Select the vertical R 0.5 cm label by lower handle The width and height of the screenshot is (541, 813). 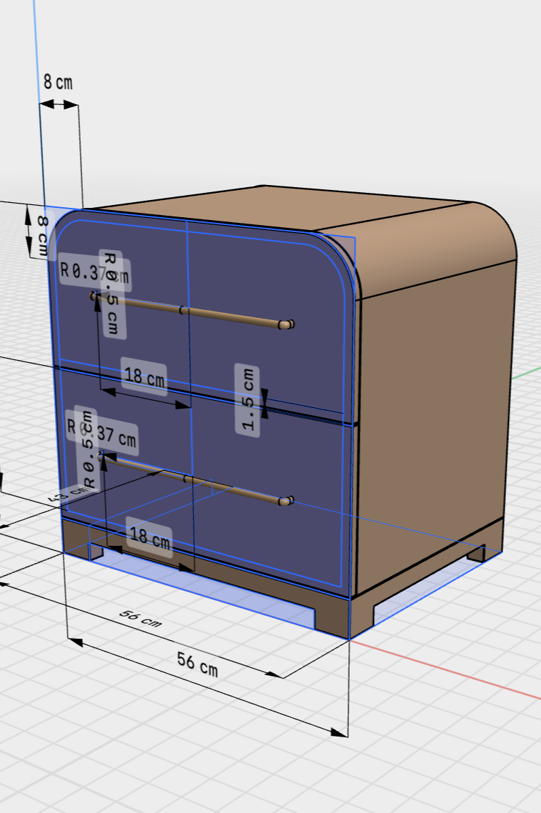click(x=86, y=447)
